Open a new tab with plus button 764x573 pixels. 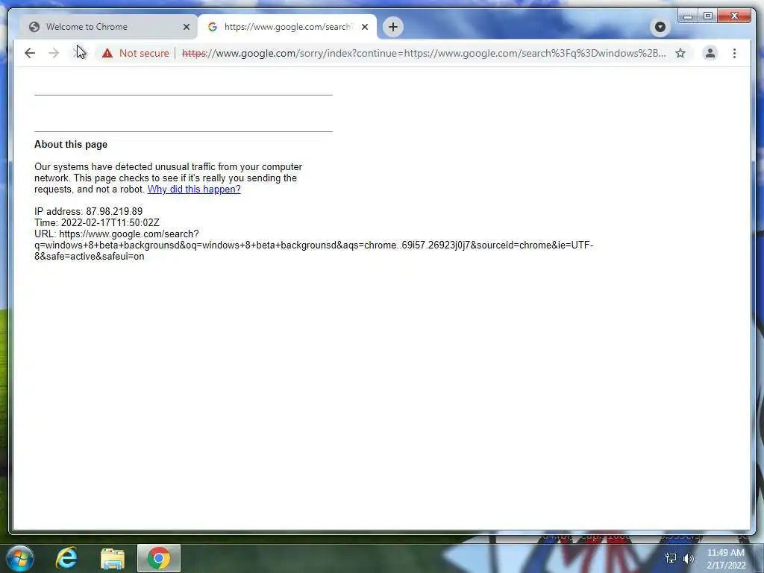[x=393, y=27]
